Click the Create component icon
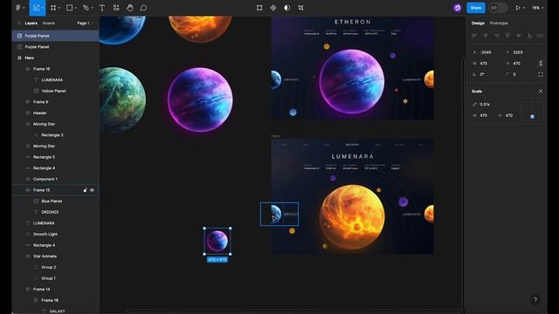This screenshot has height=314, width=559. (273, 8)
